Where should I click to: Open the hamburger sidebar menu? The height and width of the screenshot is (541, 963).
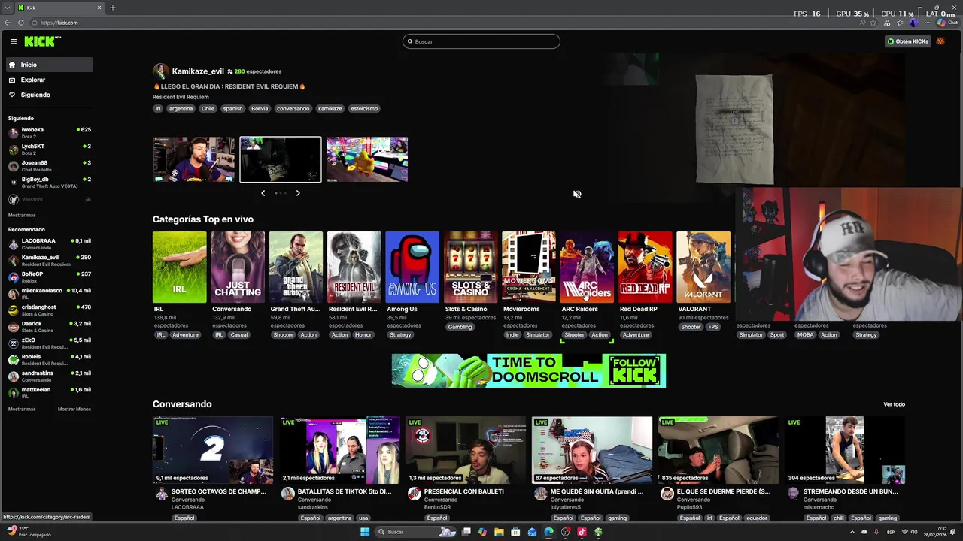(x=13, y=41)
